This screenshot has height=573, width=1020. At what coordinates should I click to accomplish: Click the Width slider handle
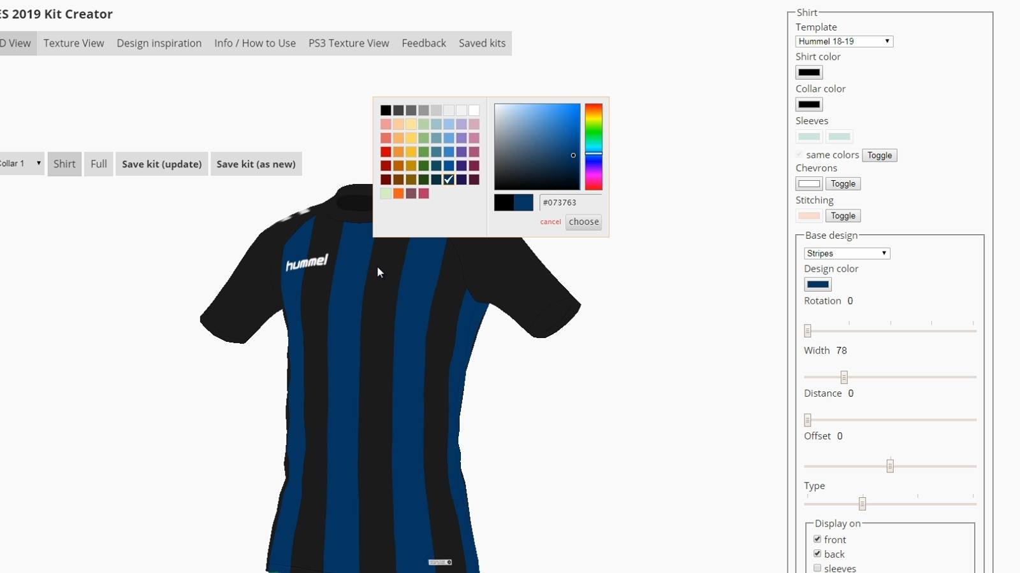(844, 378)
